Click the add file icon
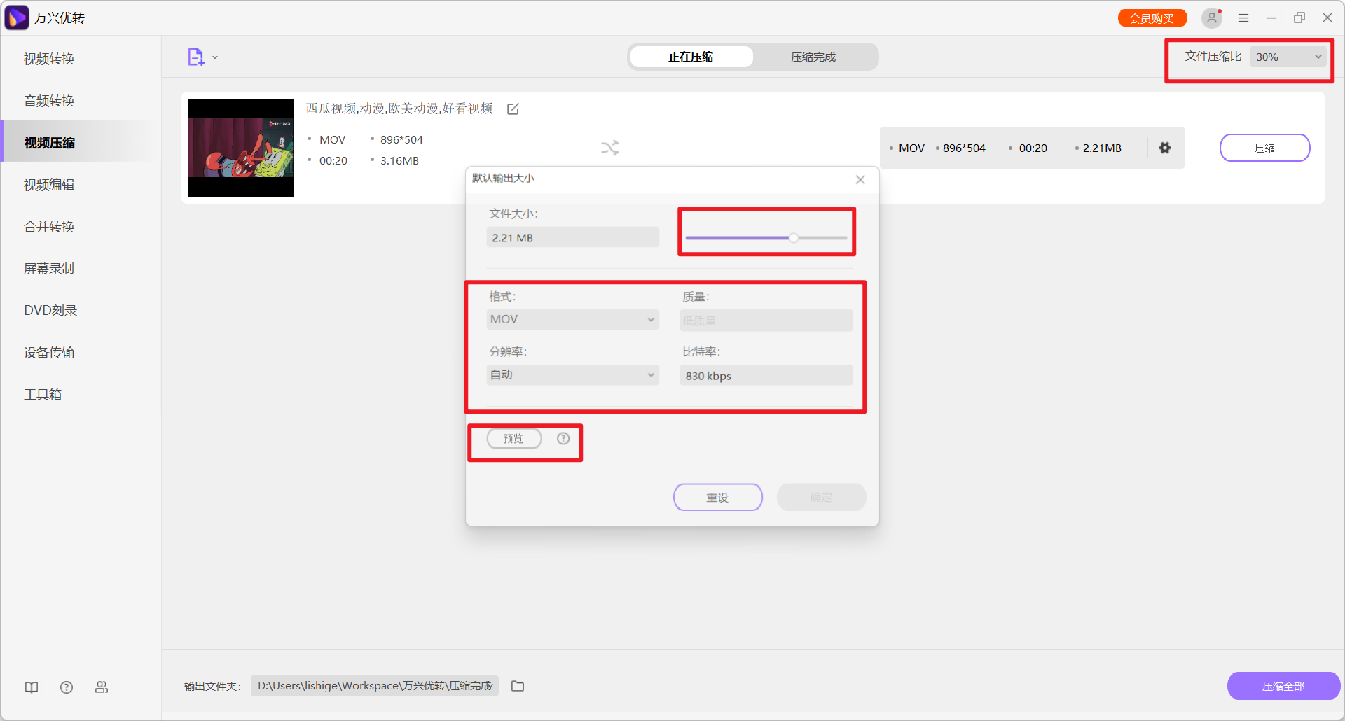The image size is (1345, 721). coord(195,57)
